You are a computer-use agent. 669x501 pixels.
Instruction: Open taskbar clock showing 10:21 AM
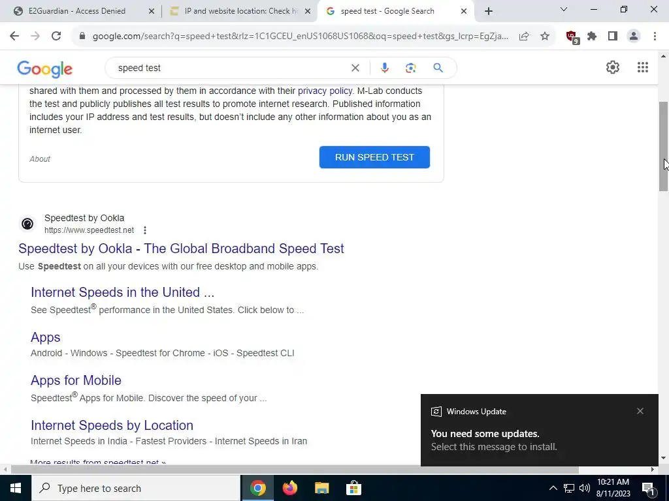point(613,488)
